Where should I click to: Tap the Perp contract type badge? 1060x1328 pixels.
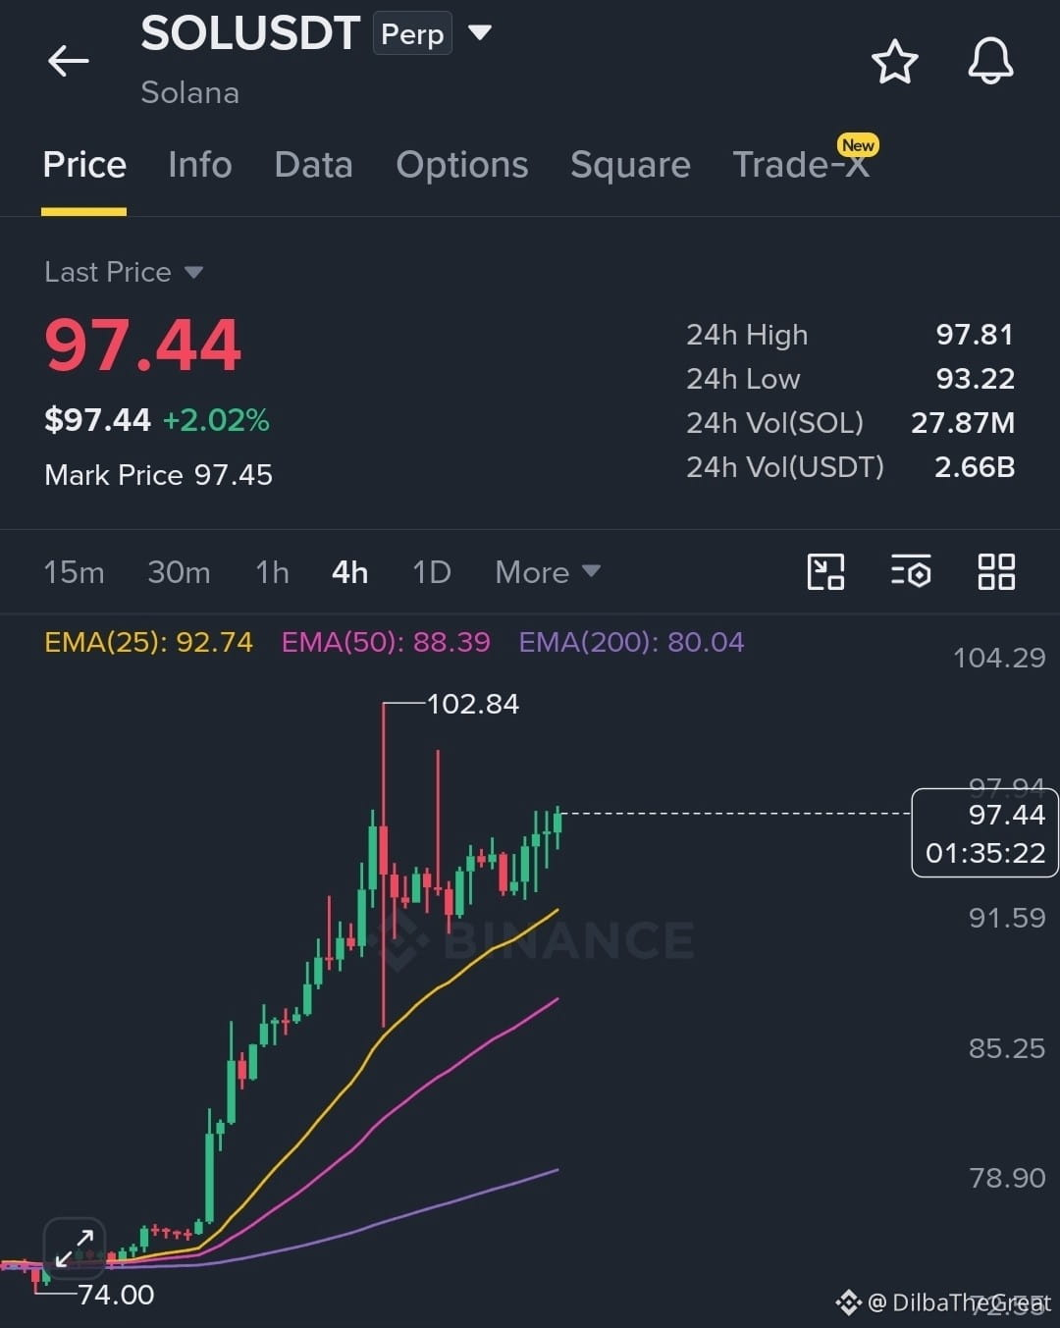click(x=412, y=33)
